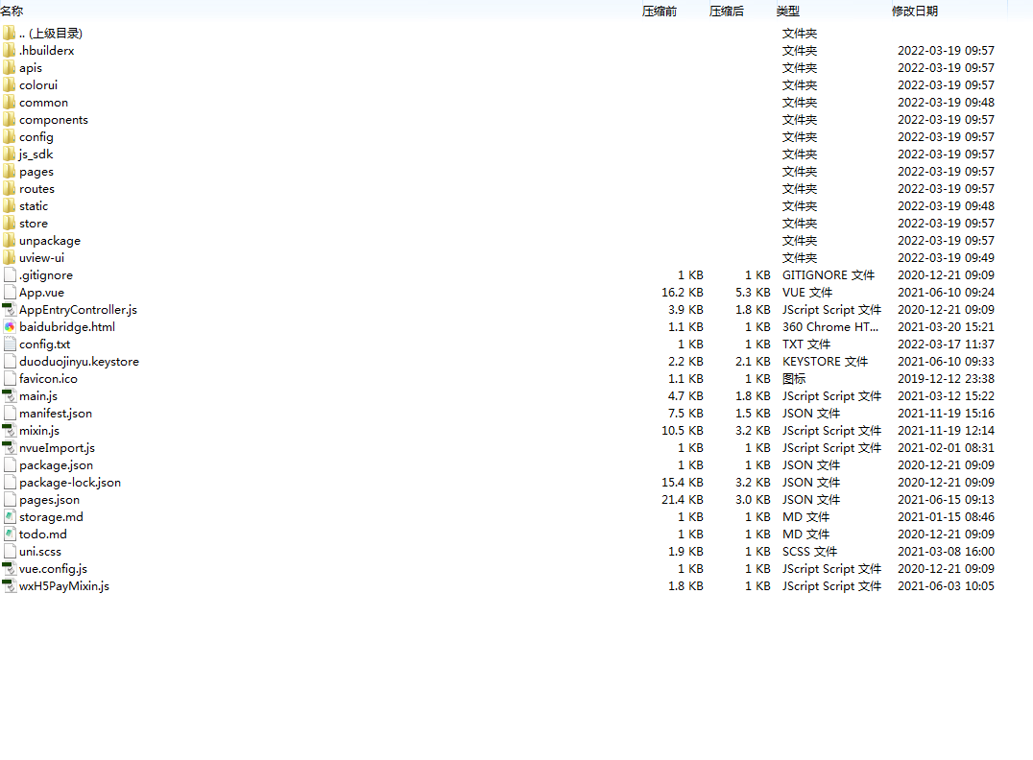Select the manifest.json file name

click(56, 413)
